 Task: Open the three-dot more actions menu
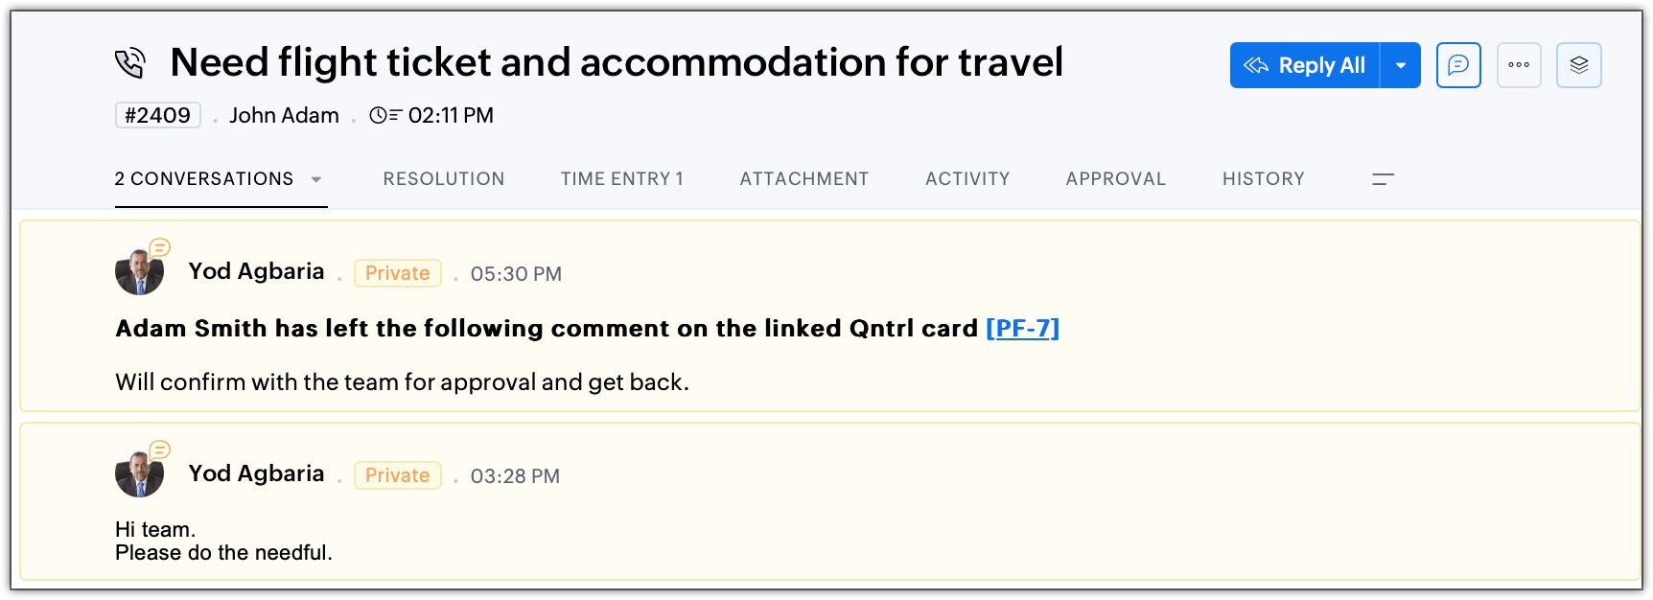(1519, 65)
